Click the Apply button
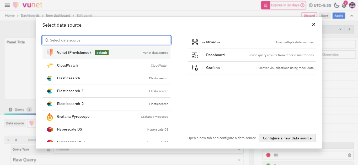This screenshot has width=358, height=165. pyautogui.click(x=339, y=16)
